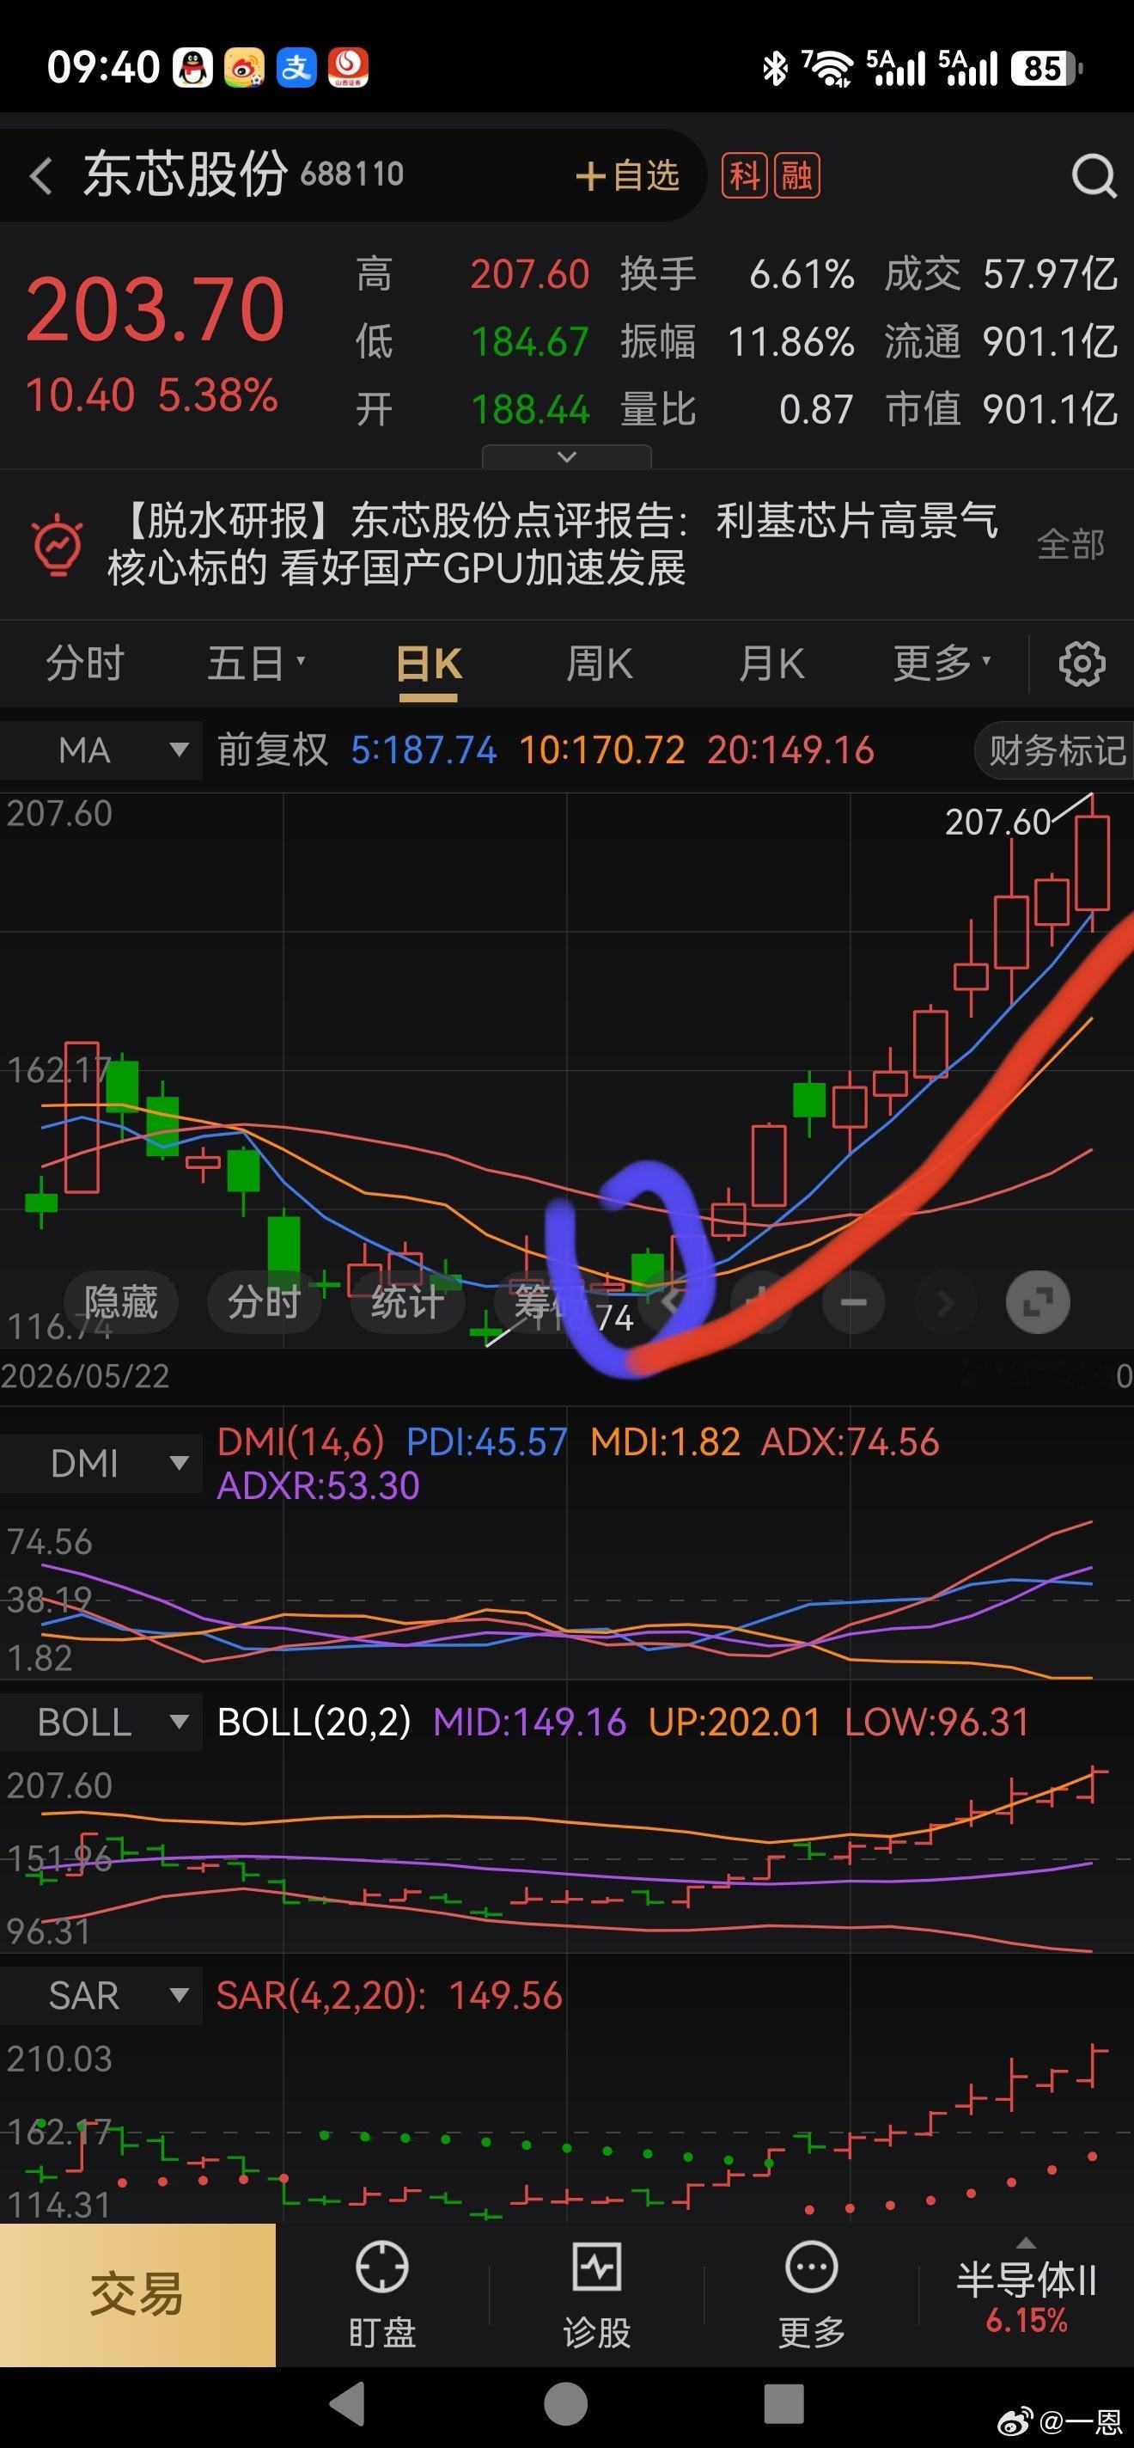This screenshot has height=2448, width=1134.
Task: Tap the 融 margin tag icon
Action: [x=797, y=176]
